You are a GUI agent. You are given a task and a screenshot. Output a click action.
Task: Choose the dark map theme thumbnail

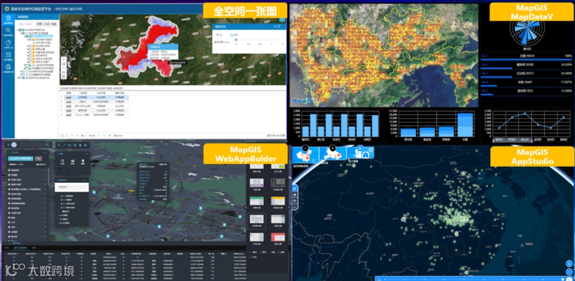tap(278, 183)
